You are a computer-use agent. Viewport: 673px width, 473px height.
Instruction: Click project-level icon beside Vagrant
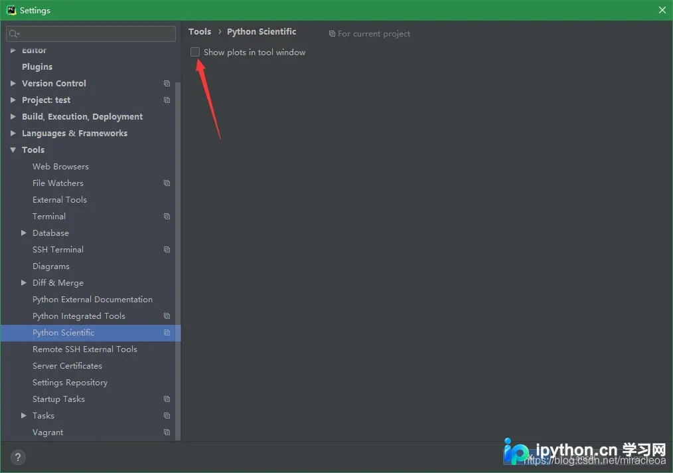167,432
